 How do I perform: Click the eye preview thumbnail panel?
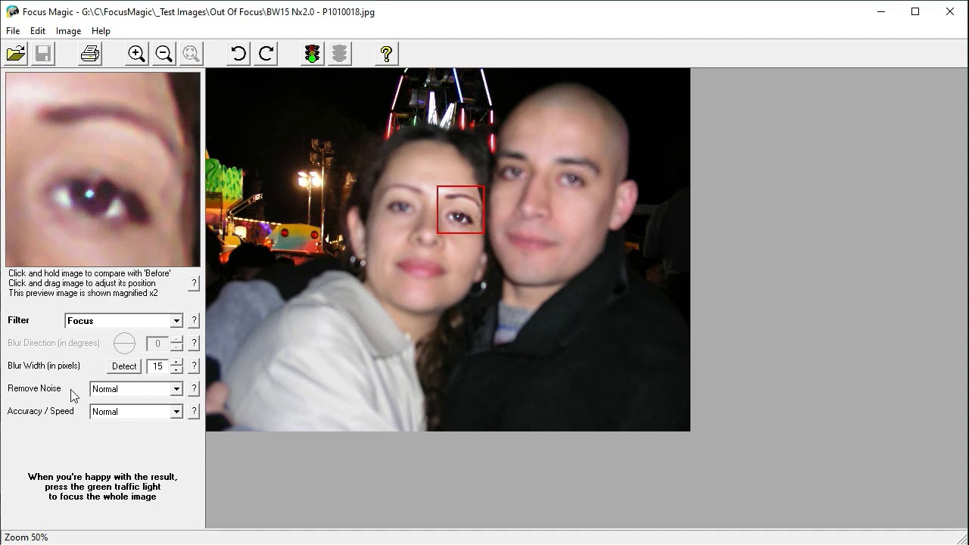[103, 168]
